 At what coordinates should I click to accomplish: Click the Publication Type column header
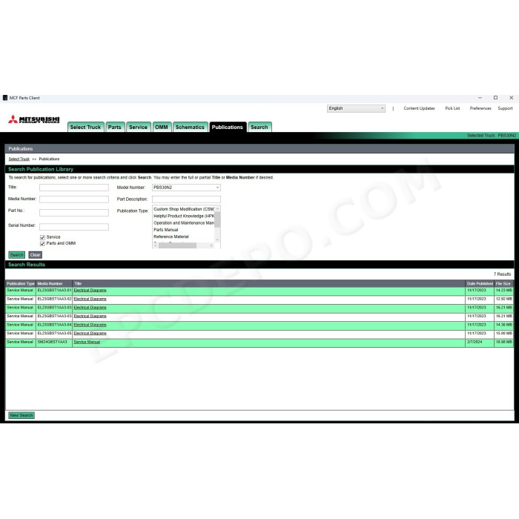click(21, 284)
